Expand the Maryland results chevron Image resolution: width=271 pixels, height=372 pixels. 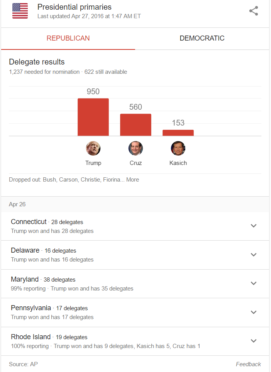pyautogui.click(x=254, y=283)
